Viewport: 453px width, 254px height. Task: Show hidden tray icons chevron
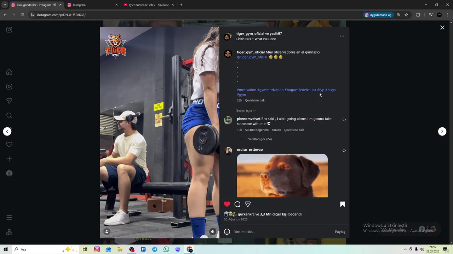click(405, 249)
